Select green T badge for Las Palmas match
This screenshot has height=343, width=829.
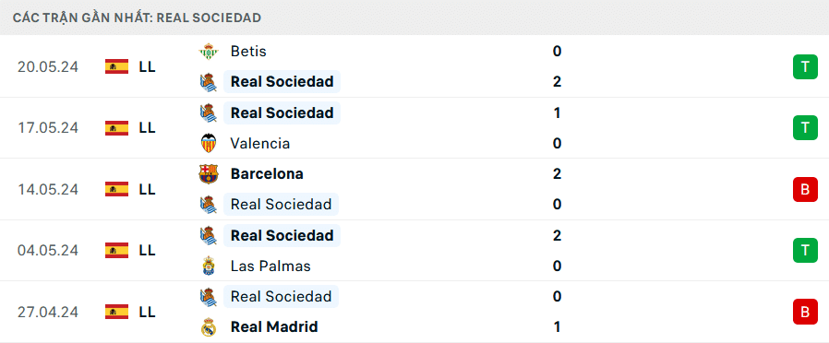[805, 250]
